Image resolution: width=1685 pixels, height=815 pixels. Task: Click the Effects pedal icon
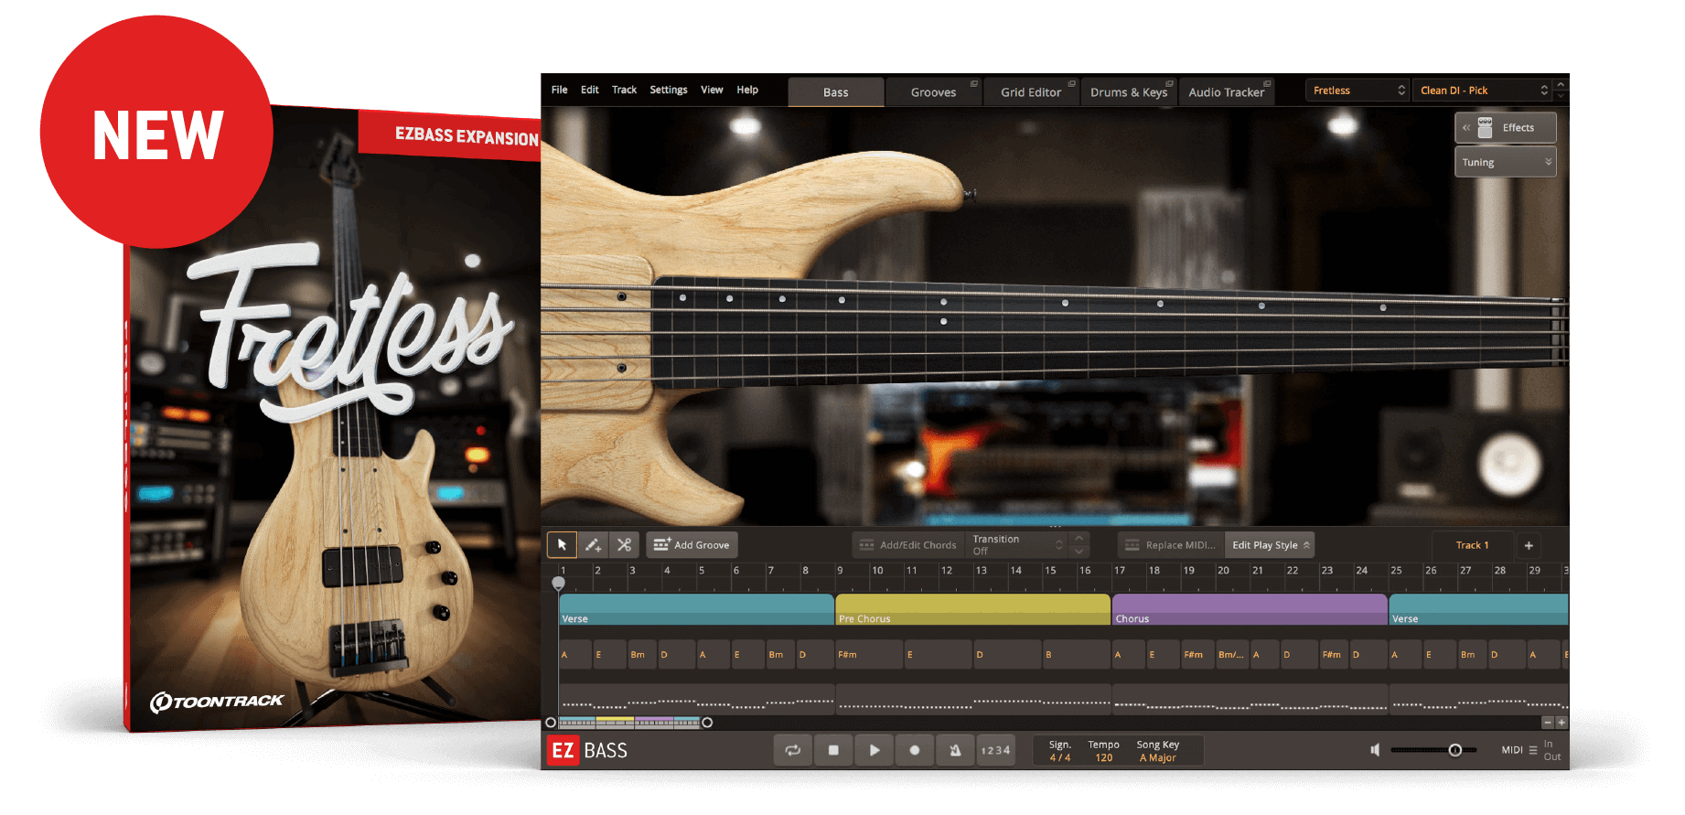tap(1485, 128)
